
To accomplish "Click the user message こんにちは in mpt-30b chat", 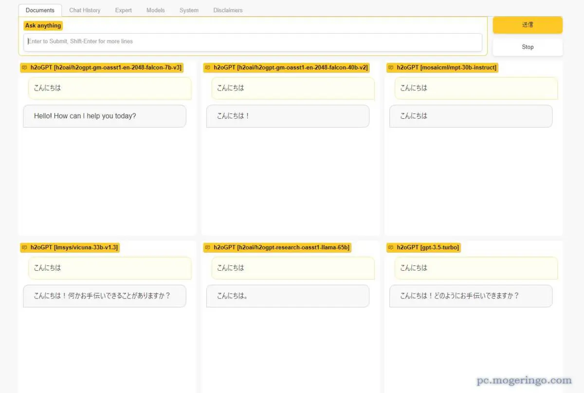I will 476,88.
